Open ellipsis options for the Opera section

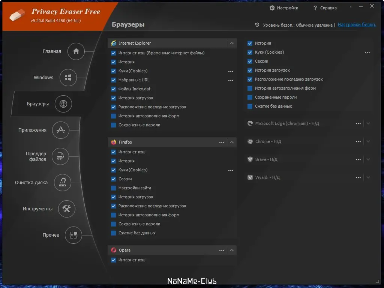222,250
